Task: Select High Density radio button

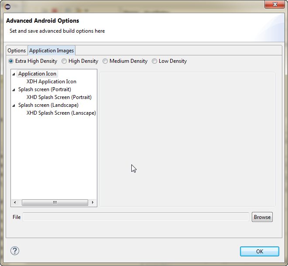Action: (x=64, y=61)
